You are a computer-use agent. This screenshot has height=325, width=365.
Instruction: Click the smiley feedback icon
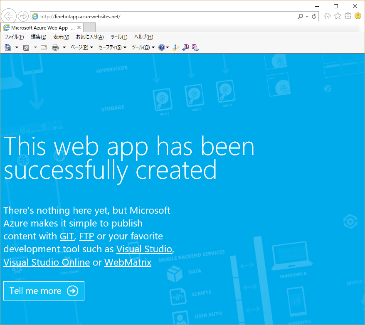(x=358, y=16)
